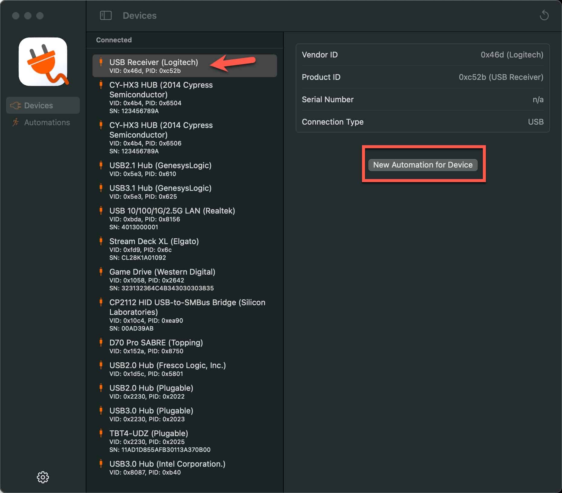This screenshot has height=493, width=562.
Task: Select USB2.0 Hub (Plugable)
Action: 185,392
